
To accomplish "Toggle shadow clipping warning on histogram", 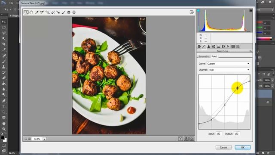I will (x=199, y=11).
